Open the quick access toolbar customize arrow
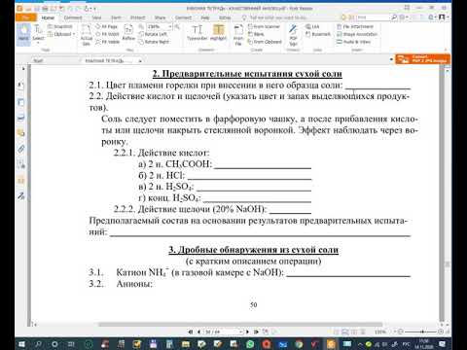Image resolution: width=467 pixels, height=350 pixels. pos(94,9)
